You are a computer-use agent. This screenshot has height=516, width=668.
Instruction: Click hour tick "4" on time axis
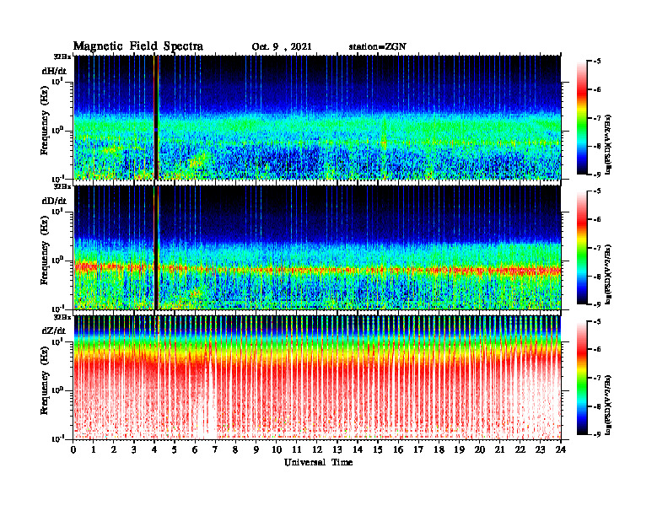[154, 450]
